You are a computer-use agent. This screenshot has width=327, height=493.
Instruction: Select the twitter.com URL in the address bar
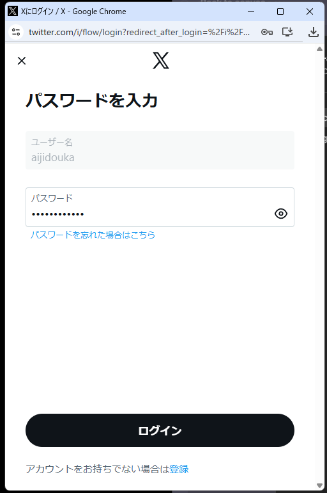click(x=139, y=32)
